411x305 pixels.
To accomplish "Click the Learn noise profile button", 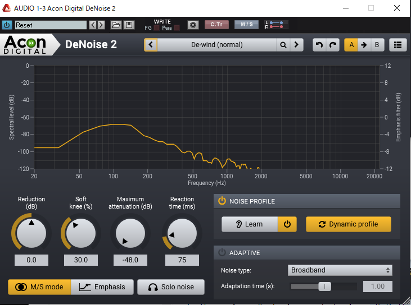I will pos(250,224).
